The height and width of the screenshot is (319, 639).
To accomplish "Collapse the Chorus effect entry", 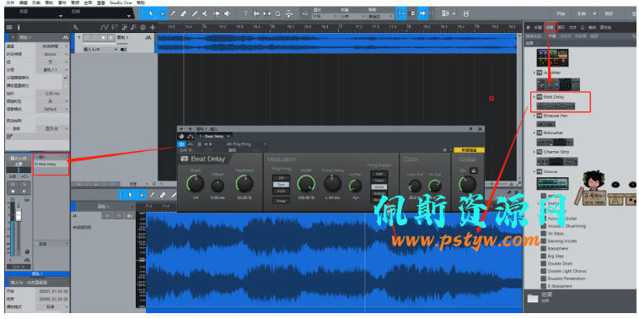I will [534, 172].
